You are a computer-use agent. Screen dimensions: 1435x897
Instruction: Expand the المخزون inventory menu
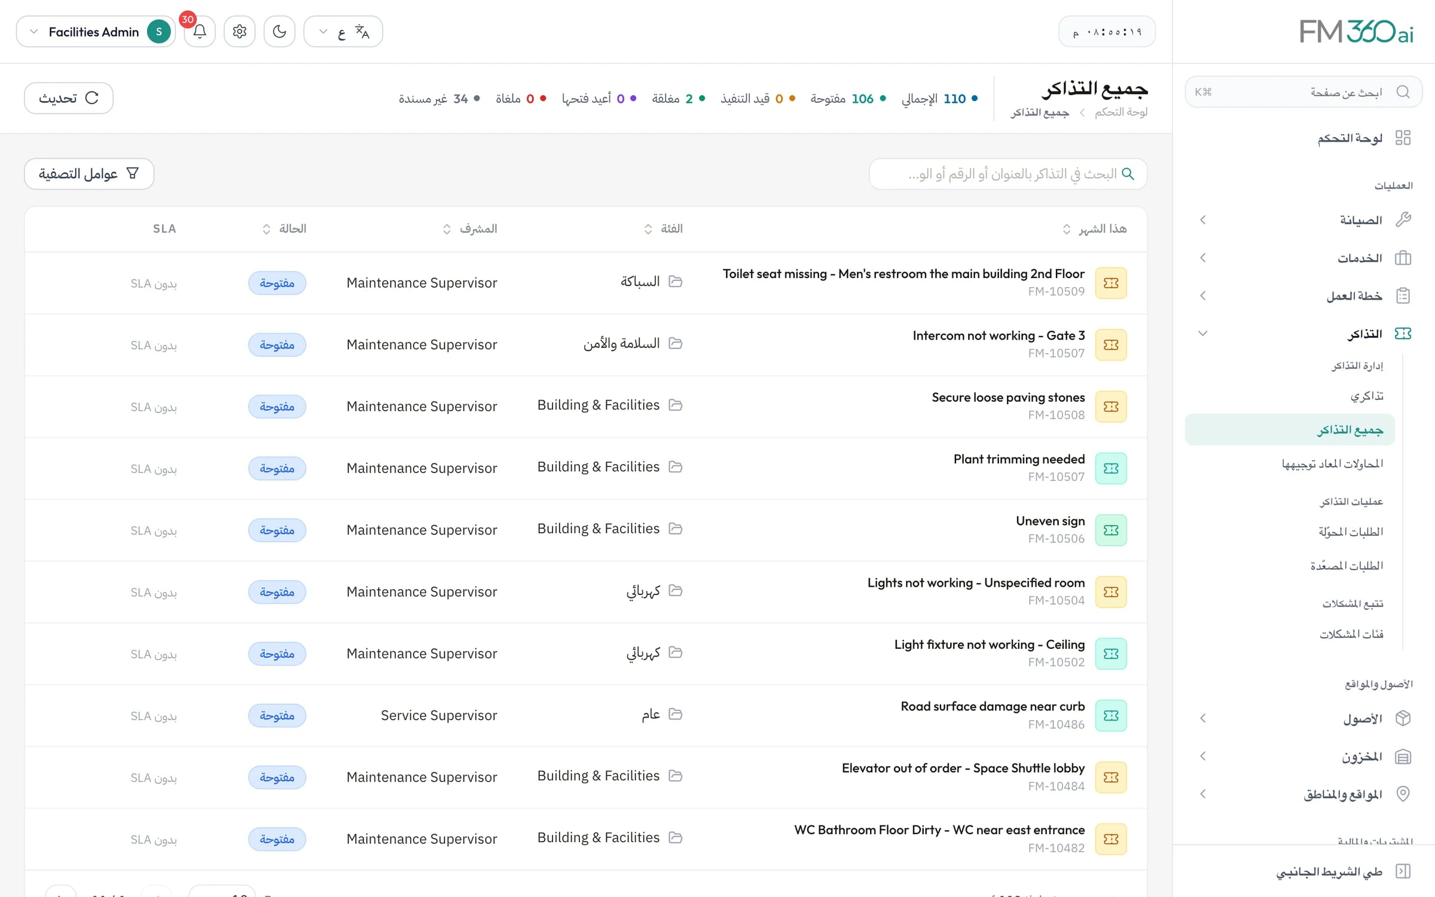1303,756
